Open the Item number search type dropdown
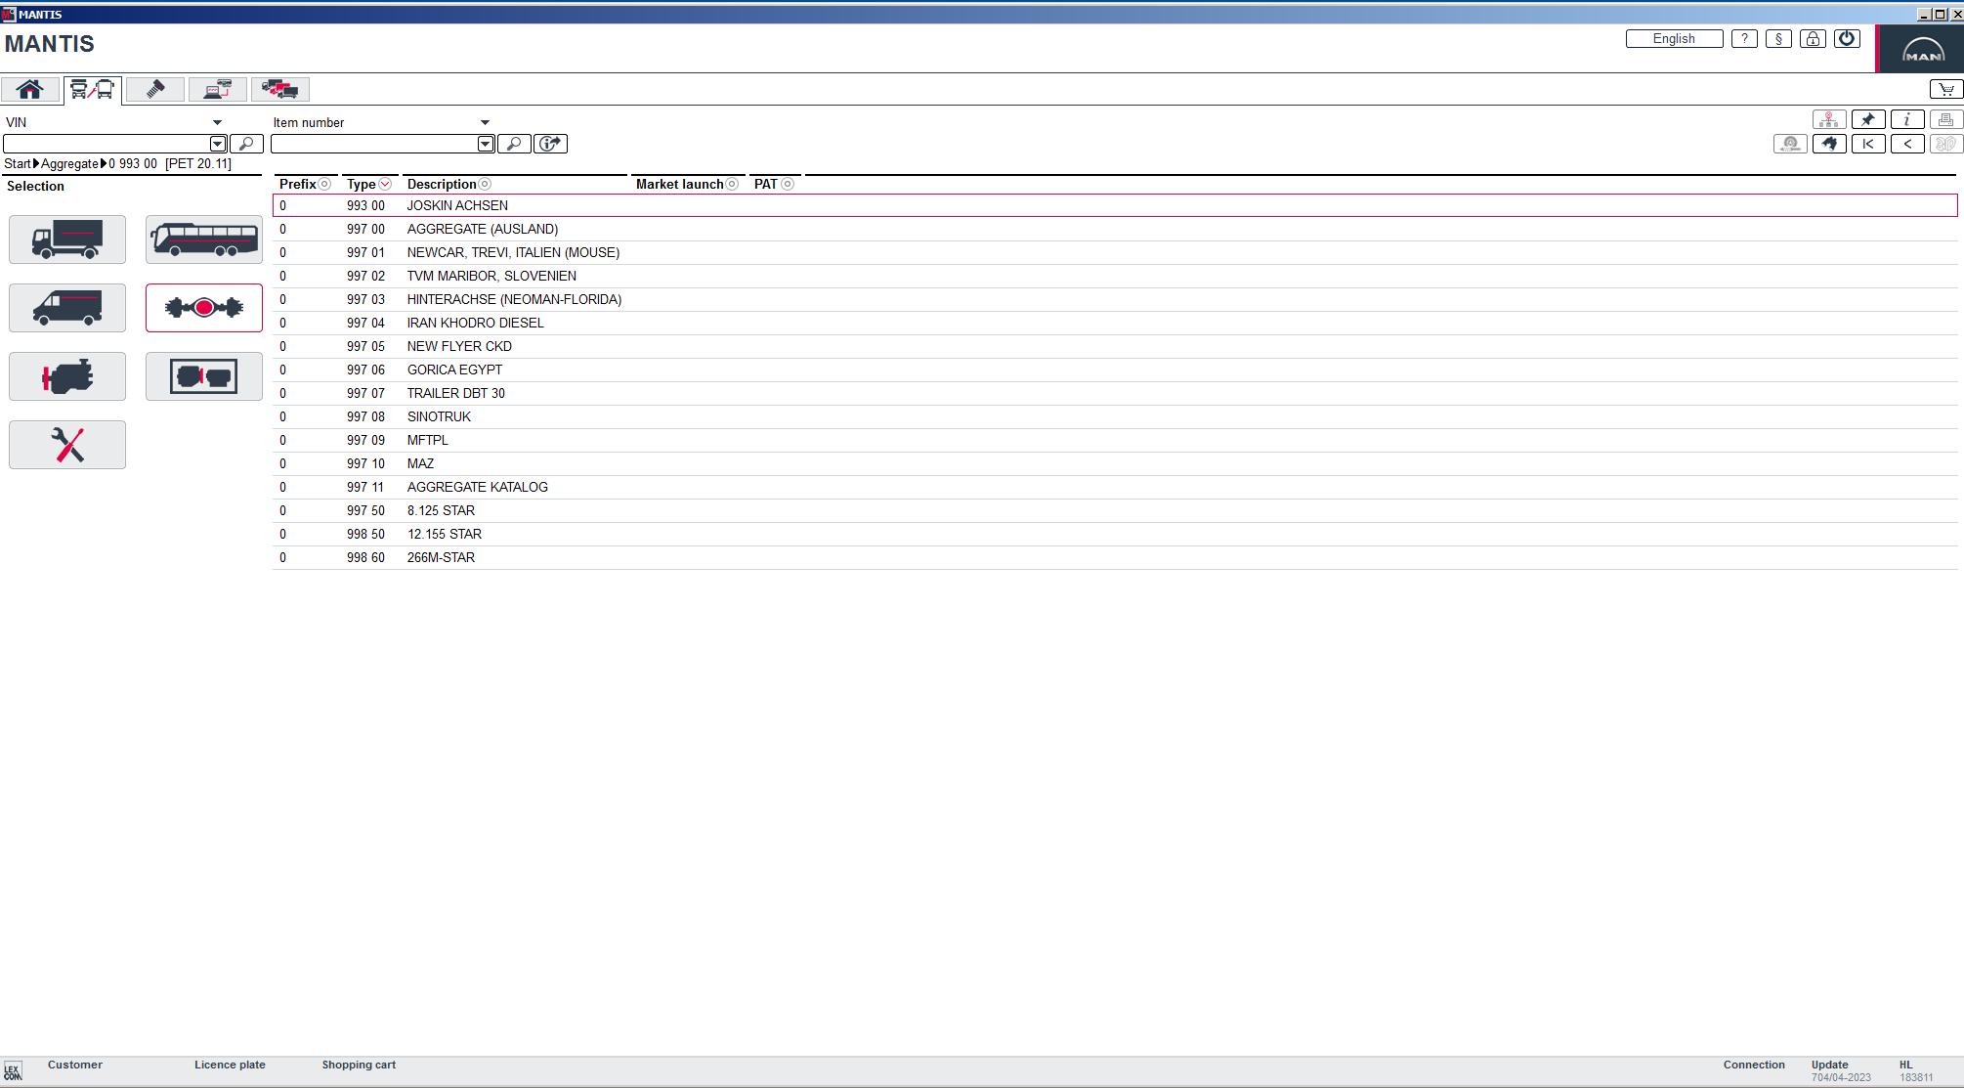This screenshot has height=1088, width=1964. click(x=486, y=121)
